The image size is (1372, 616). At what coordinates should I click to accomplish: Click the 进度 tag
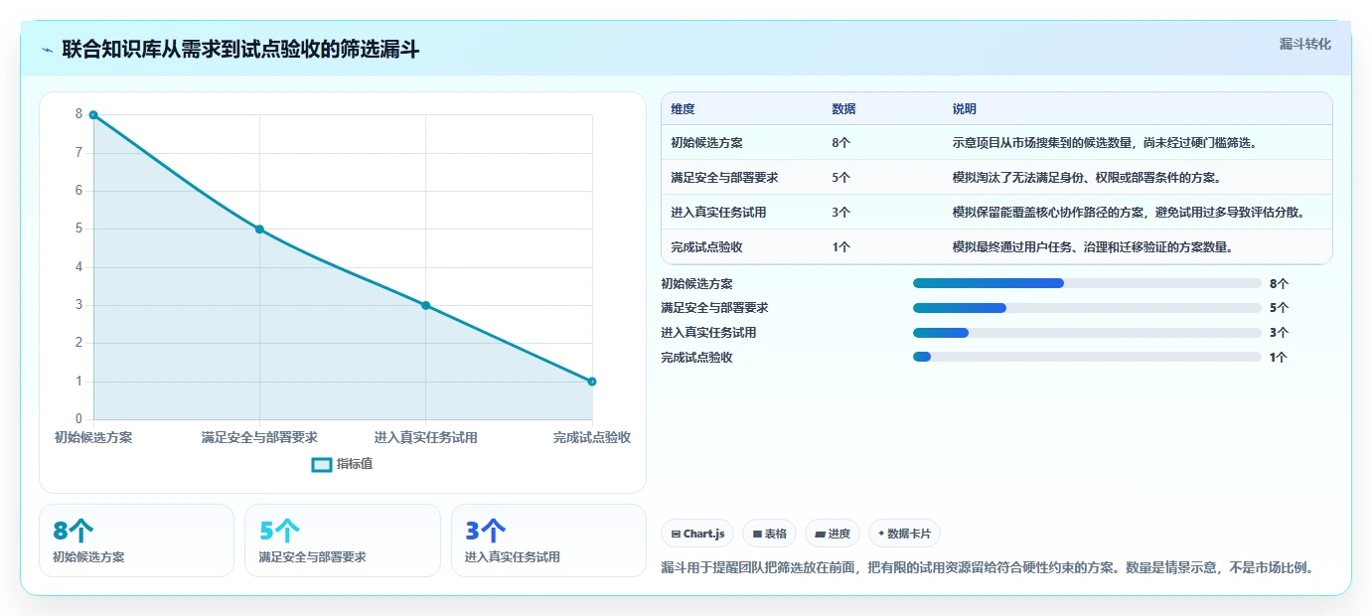point(833,534)
